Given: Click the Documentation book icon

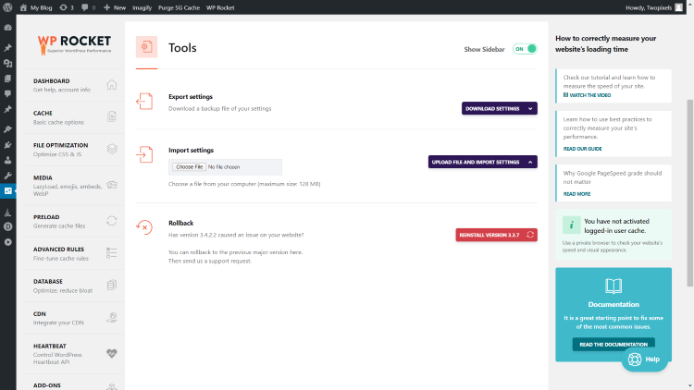Looking at the screenshot, I should 613,286.
